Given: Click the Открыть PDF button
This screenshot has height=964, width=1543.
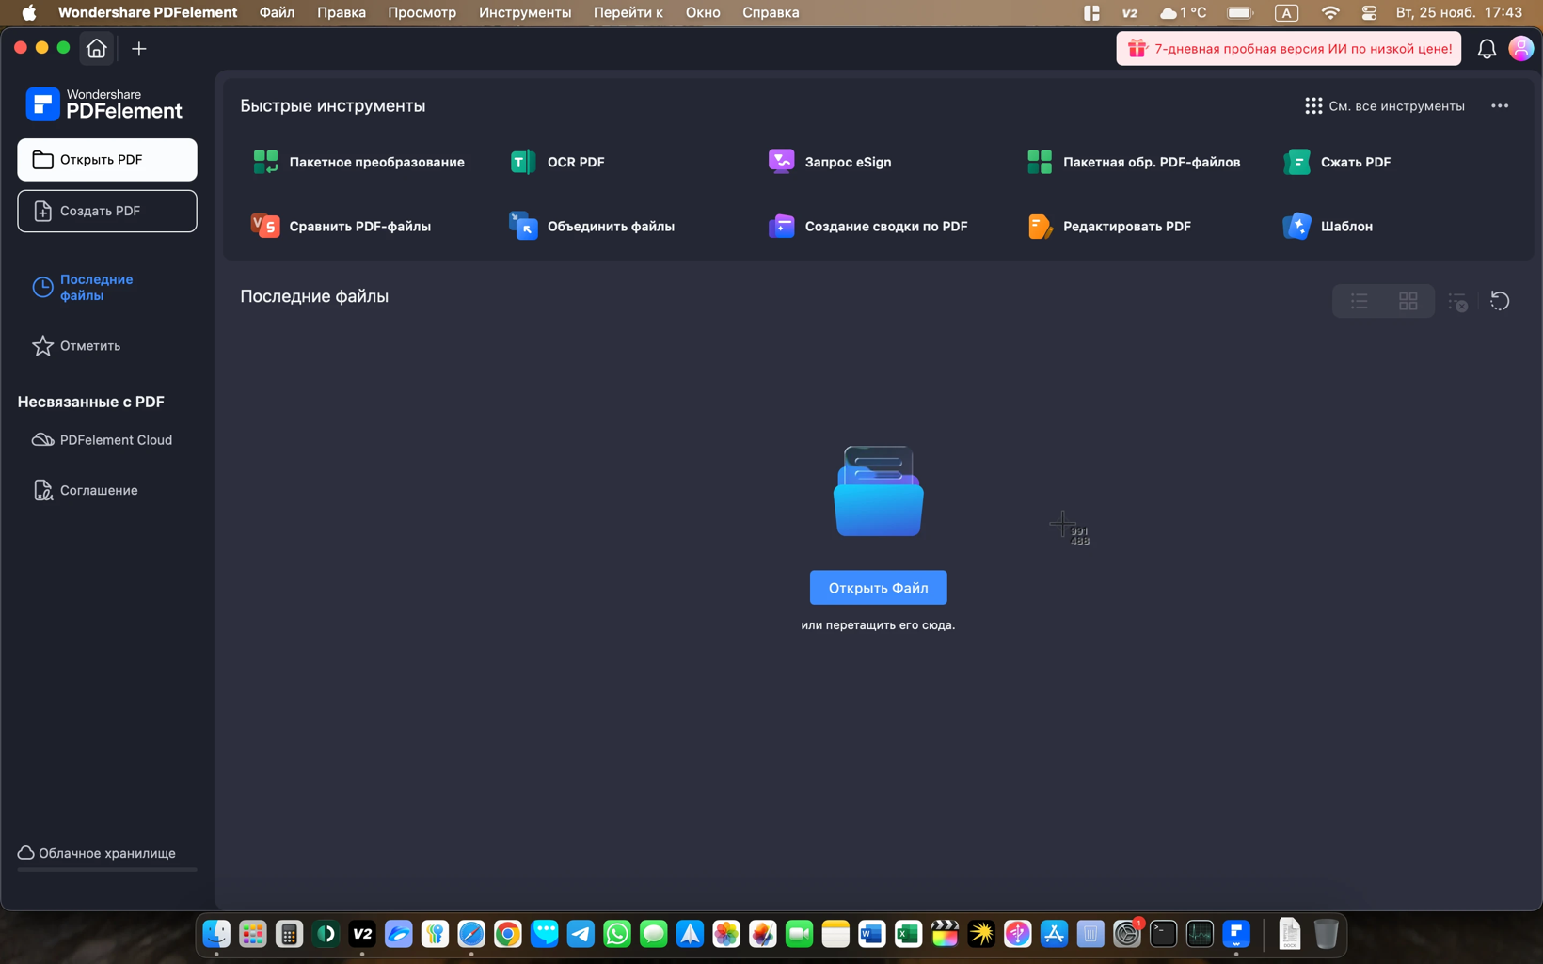Looking at the screenshot, I should (107, 160).
